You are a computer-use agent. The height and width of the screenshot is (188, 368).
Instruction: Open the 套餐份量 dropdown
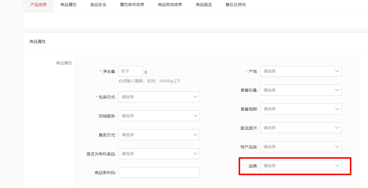[x=301, y=90]
